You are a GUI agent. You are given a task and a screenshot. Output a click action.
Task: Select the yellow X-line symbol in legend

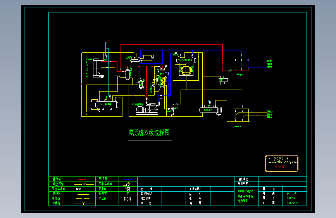(84, 184)
